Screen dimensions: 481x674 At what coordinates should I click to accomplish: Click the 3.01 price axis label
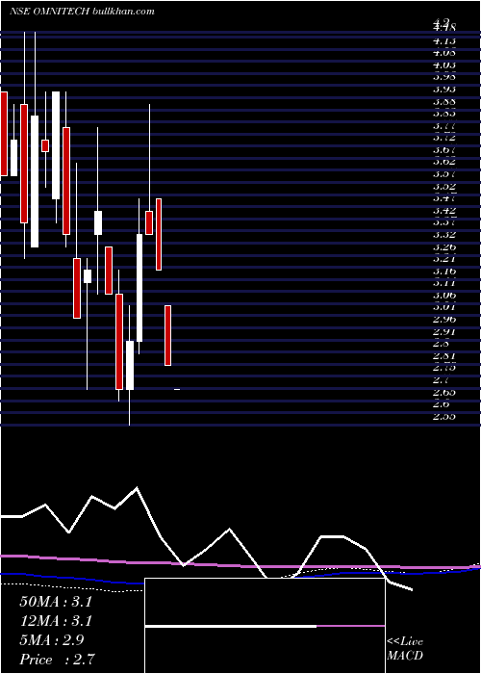click(444, 307)
